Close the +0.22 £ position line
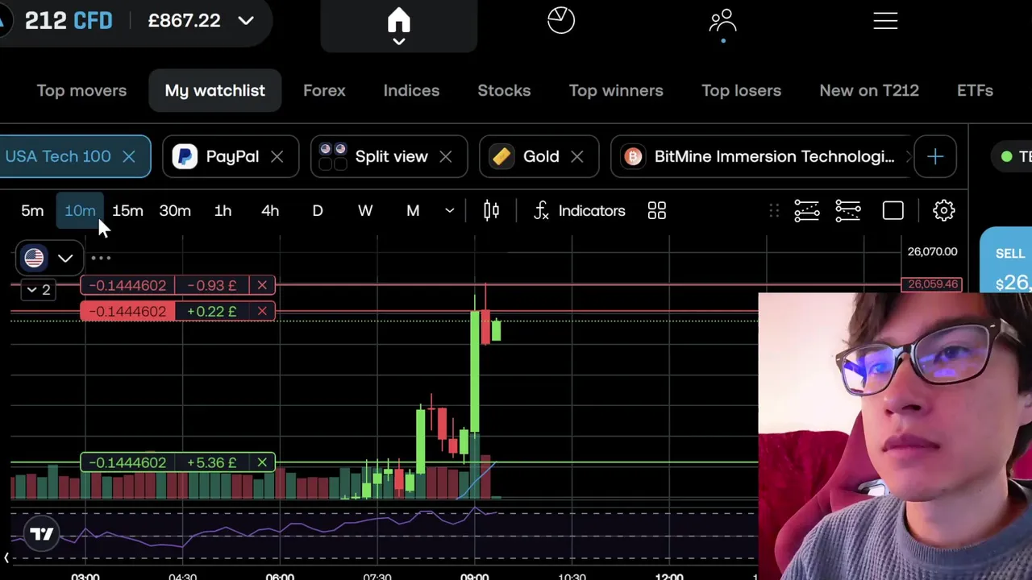This screenshot has width=1032, height=580. coord(262,311)
